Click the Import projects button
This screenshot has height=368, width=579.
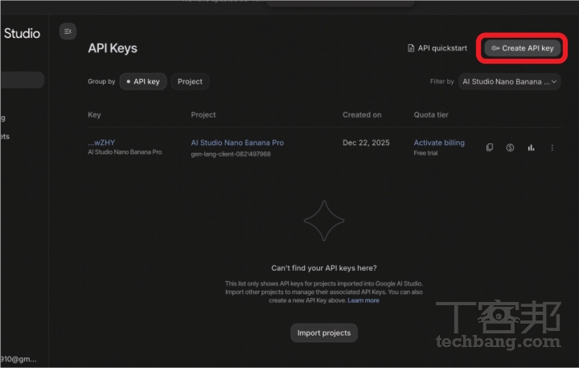pos(323,333)
